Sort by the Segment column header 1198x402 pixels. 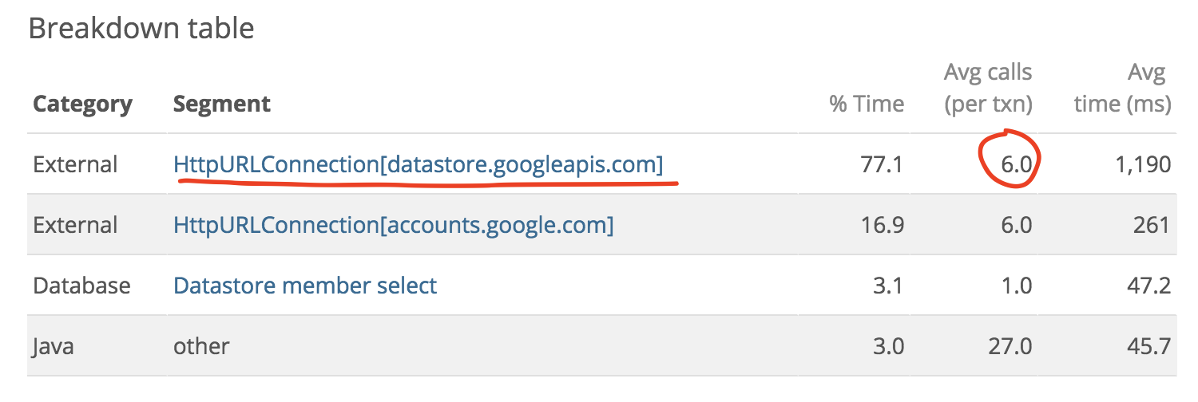(x=222, y=104)
